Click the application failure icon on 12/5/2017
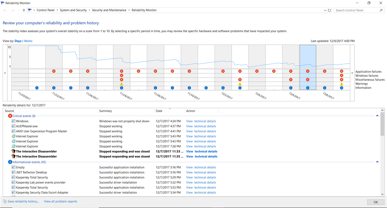387x208 pixels. click(274, 71)
